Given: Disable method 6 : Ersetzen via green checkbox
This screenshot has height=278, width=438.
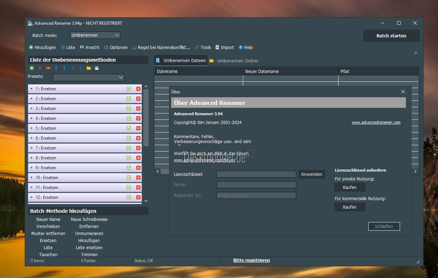Looking at the screenshot, I should (129, 138).
